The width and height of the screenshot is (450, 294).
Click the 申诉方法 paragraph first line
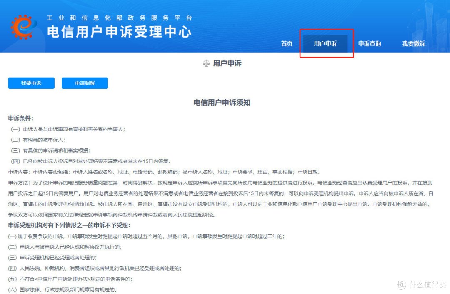point(220,183)
